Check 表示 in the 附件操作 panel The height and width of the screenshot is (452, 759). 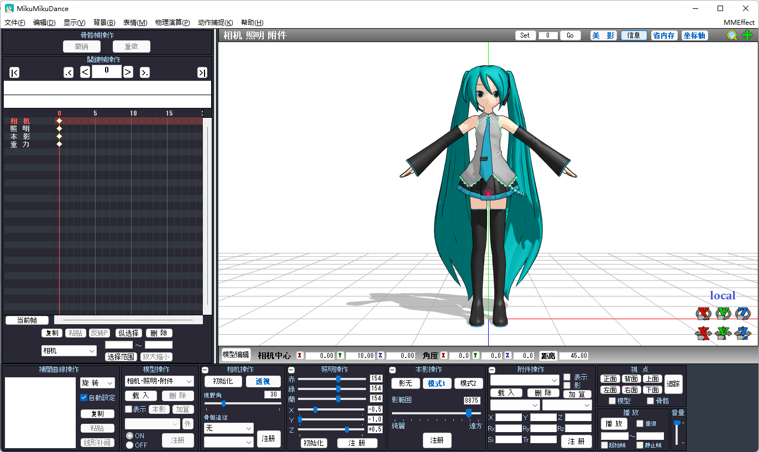567,377
